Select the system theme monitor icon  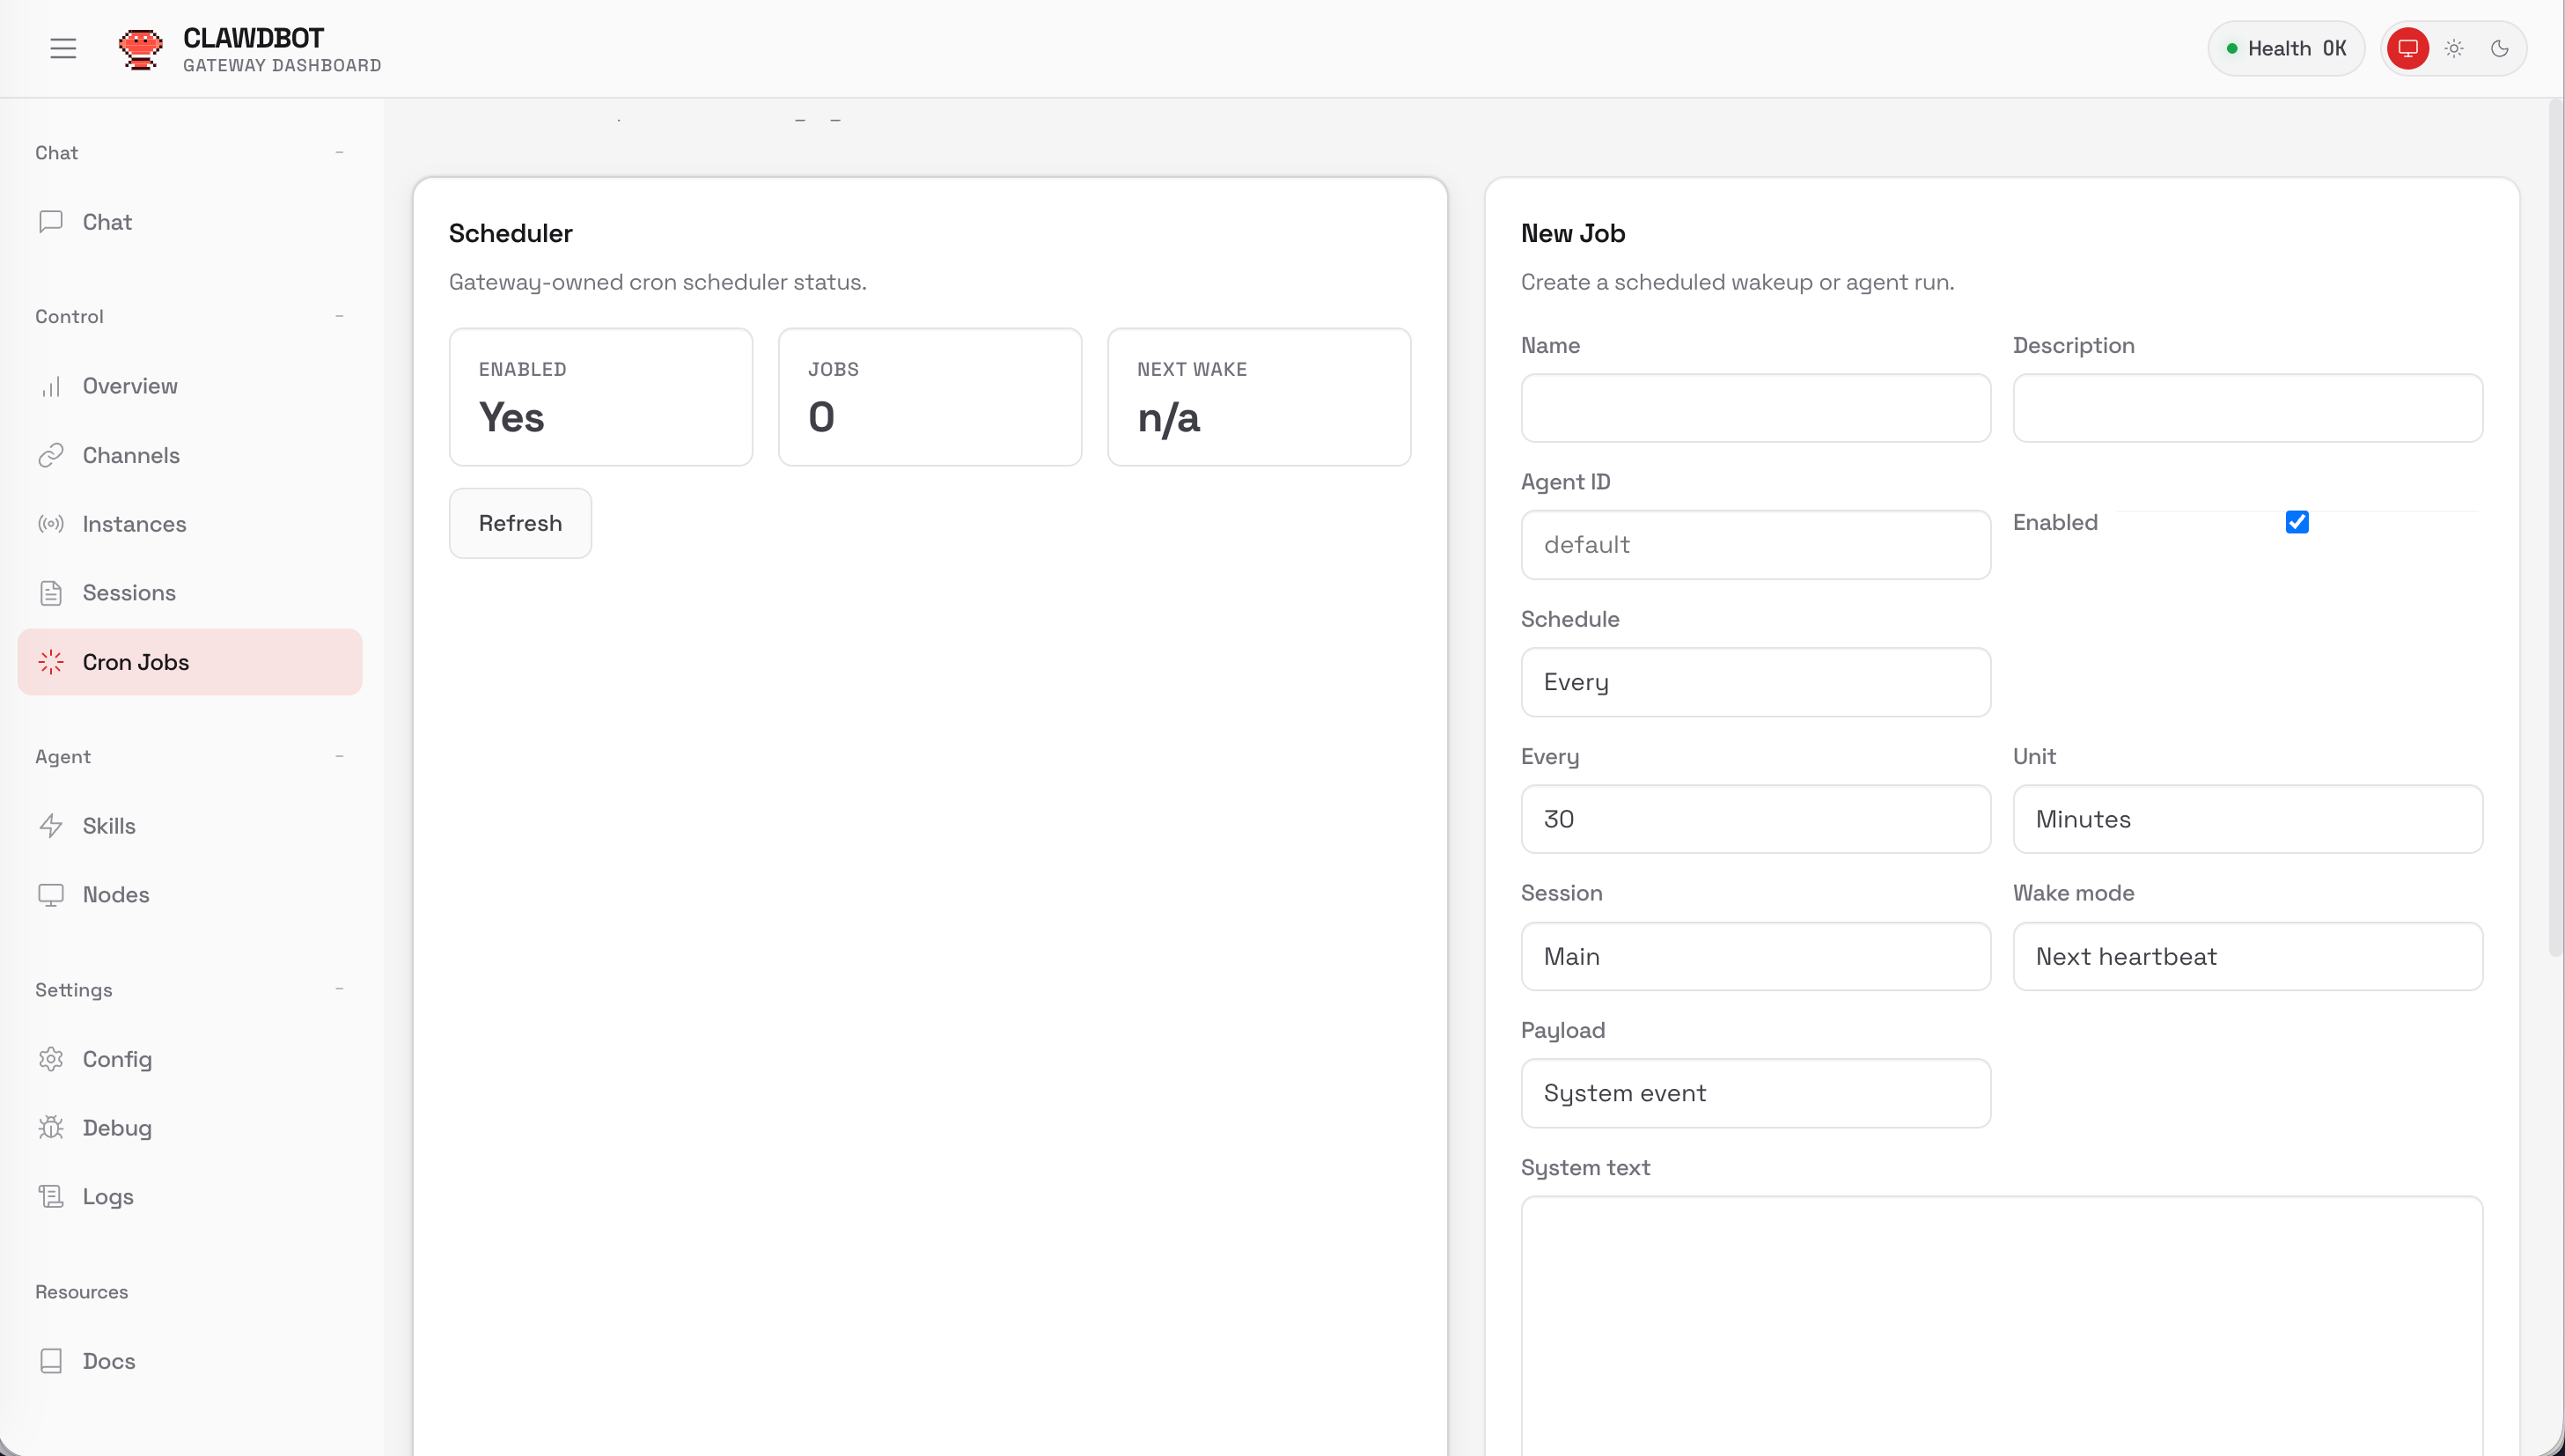tap(2407, 48)
